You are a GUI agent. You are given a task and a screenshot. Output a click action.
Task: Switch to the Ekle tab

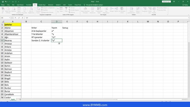(x=13, y=5)
